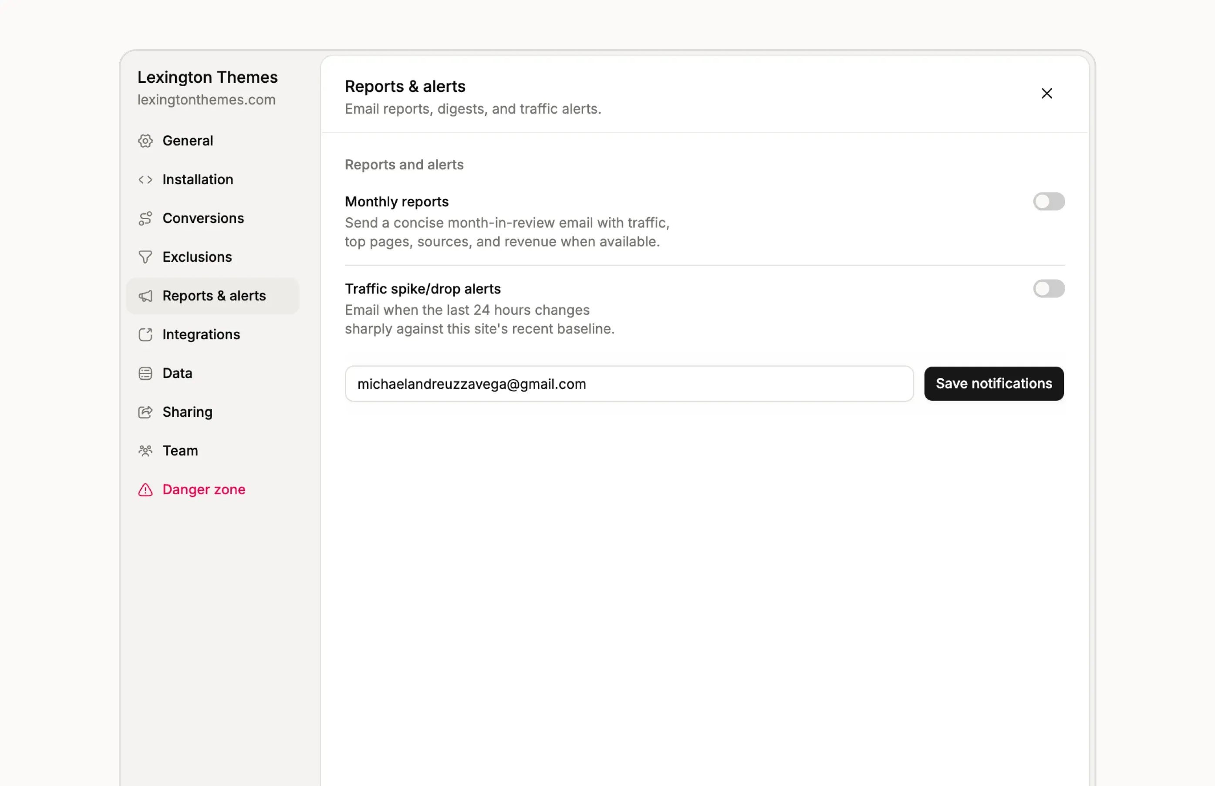The image size is (1215, 786).
Task: Click the Team people icon
Action: (x=145, y=451)
